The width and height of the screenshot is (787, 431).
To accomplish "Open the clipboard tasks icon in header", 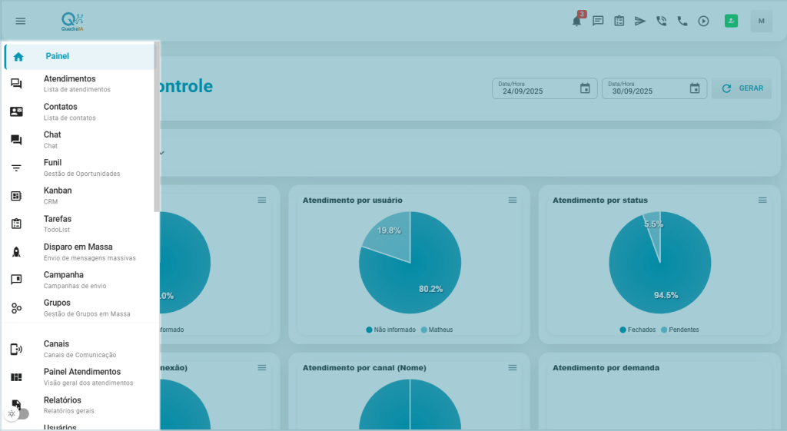I will tap(619, 21).
